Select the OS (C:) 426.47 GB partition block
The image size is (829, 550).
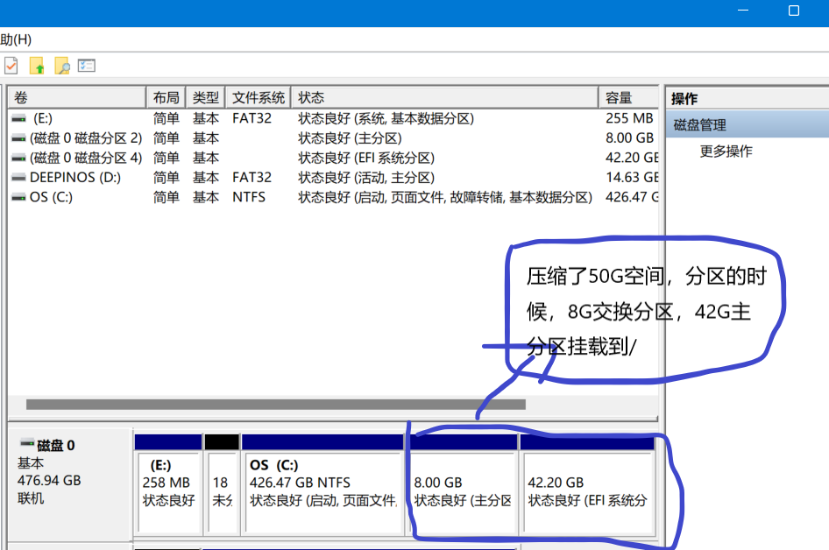pyautogui.click(x=322, y=490)
